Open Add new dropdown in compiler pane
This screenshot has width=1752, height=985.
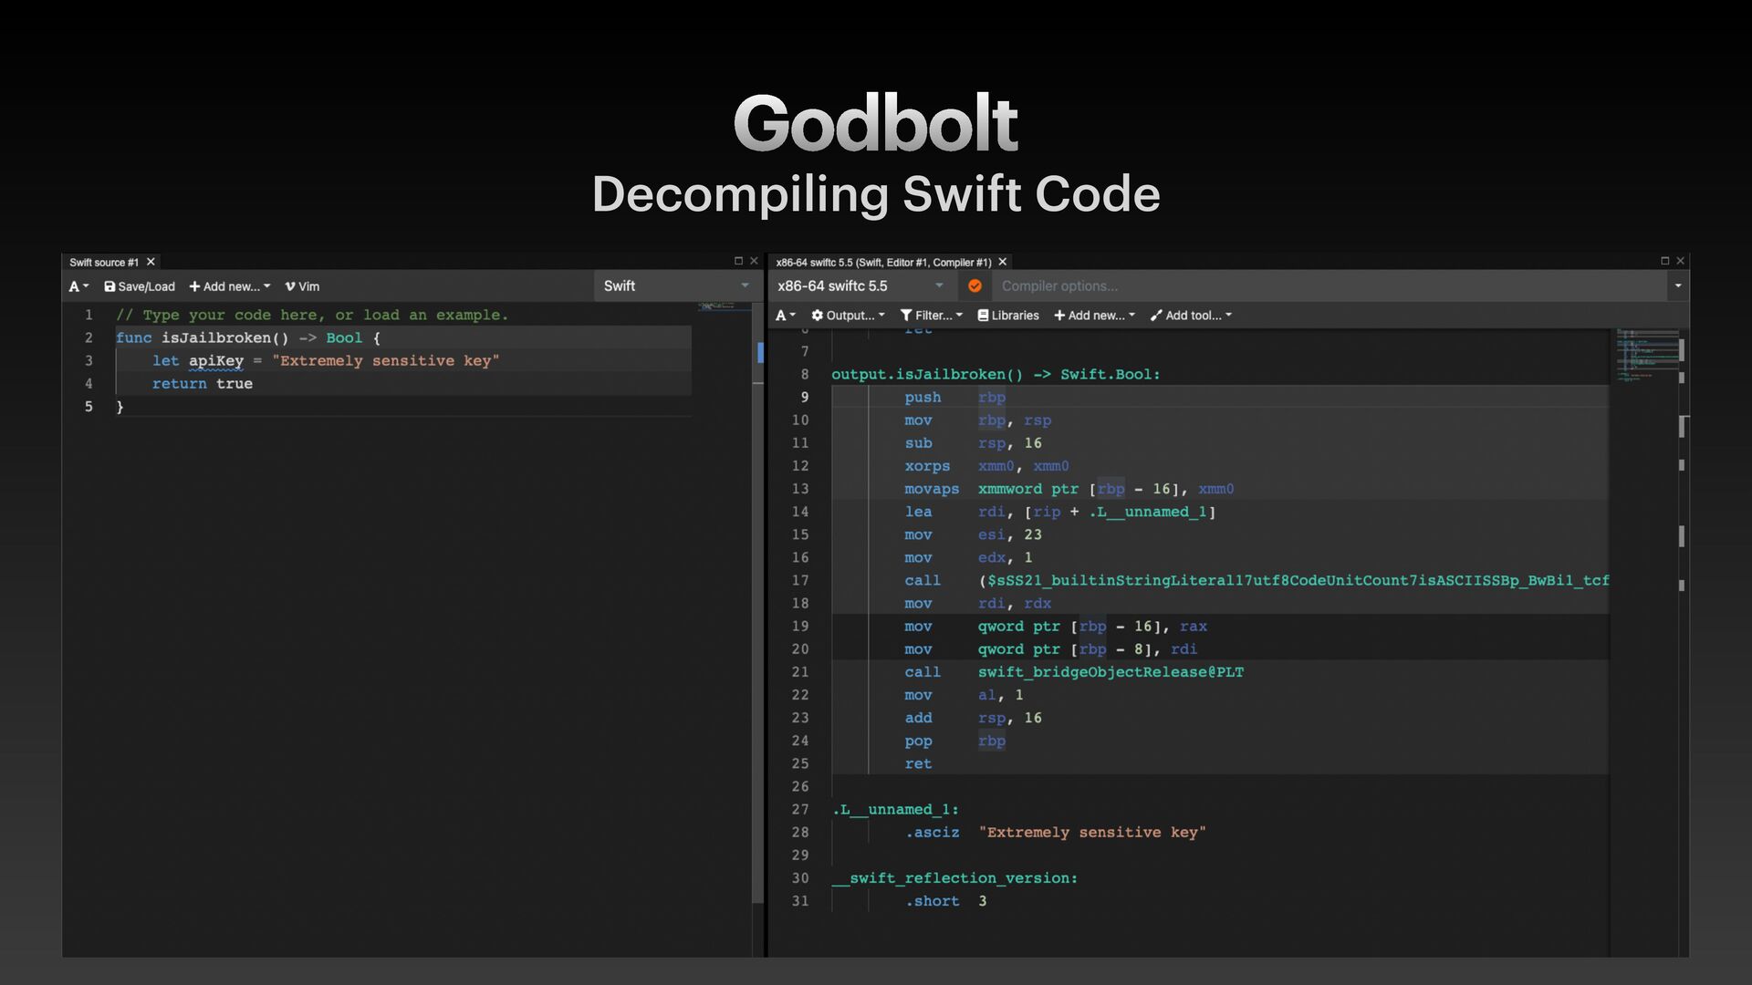pos(1095,316)
